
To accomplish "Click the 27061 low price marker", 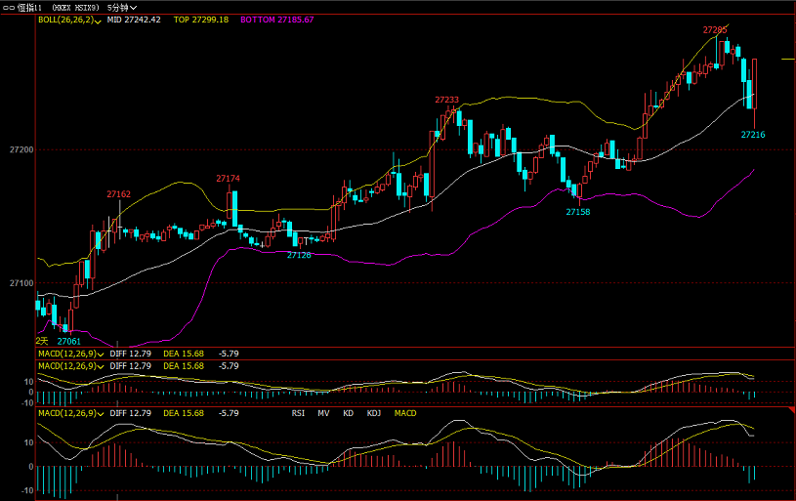I will [68, 341].
